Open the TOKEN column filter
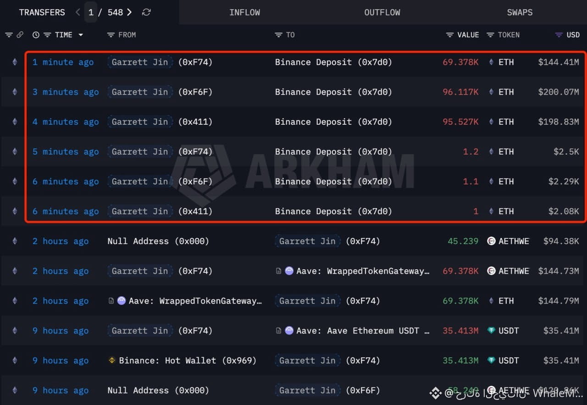The width and height of the screenshot is (587, 405). coord(490,35)
